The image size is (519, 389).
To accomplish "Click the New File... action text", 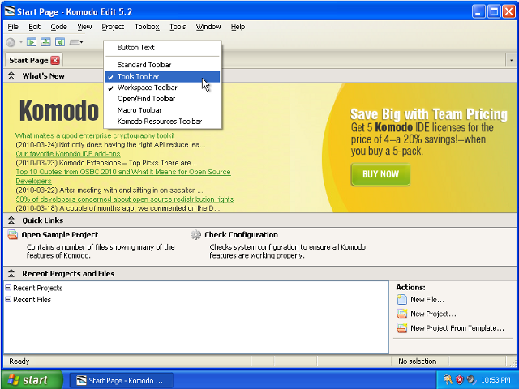I will coord(427,300).
